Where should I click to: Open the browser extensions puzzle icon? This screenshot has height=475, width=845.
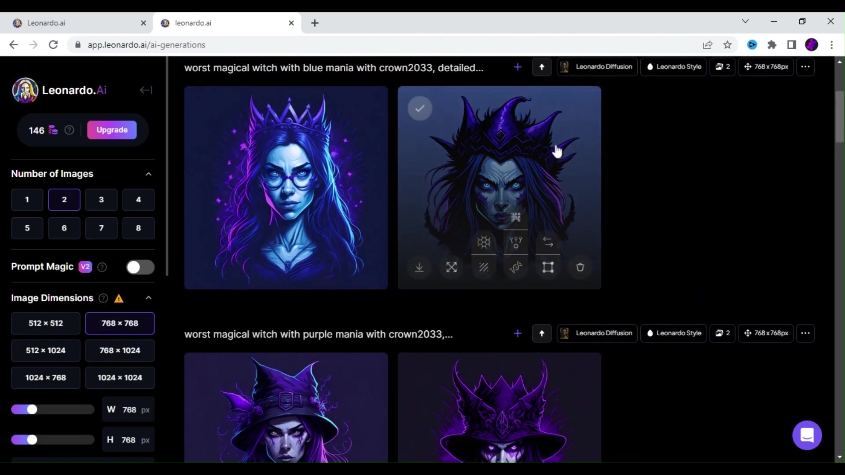[772, 45]
